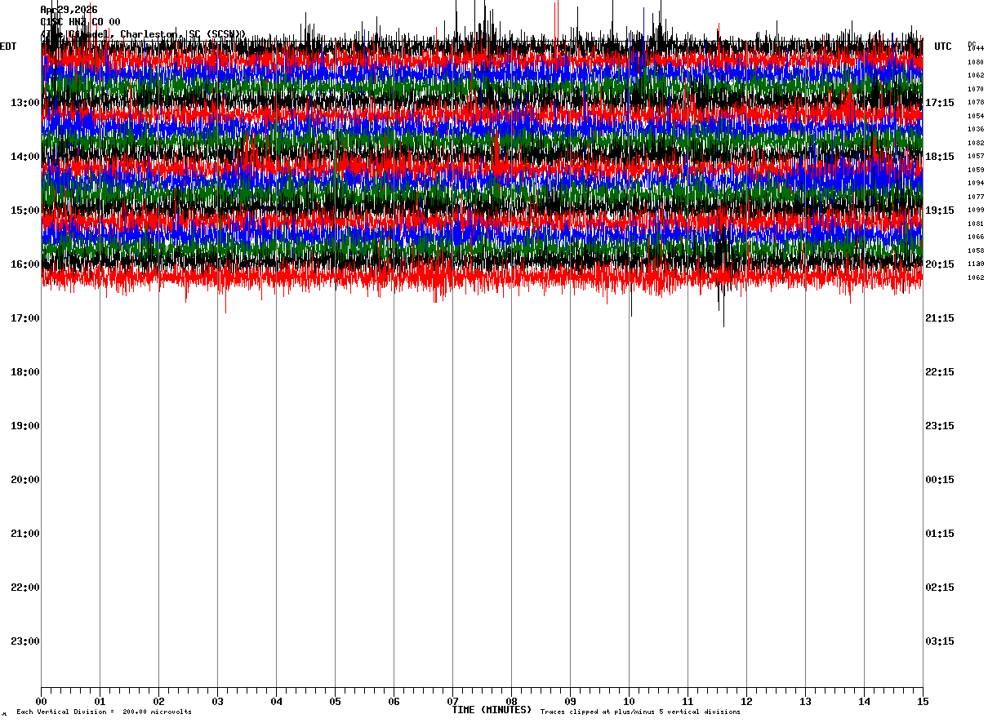The image size is (988, 723).
Task: Click the DC offset value 1094
Action: point(976,183)
